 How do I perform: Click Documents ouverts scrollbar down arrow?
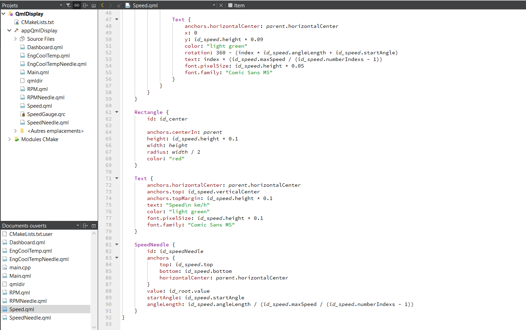click(x=94, y=327)
